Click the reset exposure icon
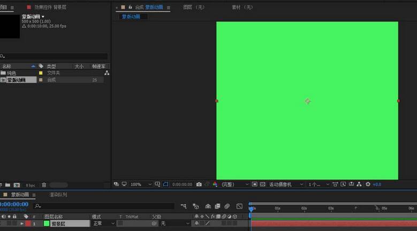This screenshot has width=417, height=231. tap(368, 184)
